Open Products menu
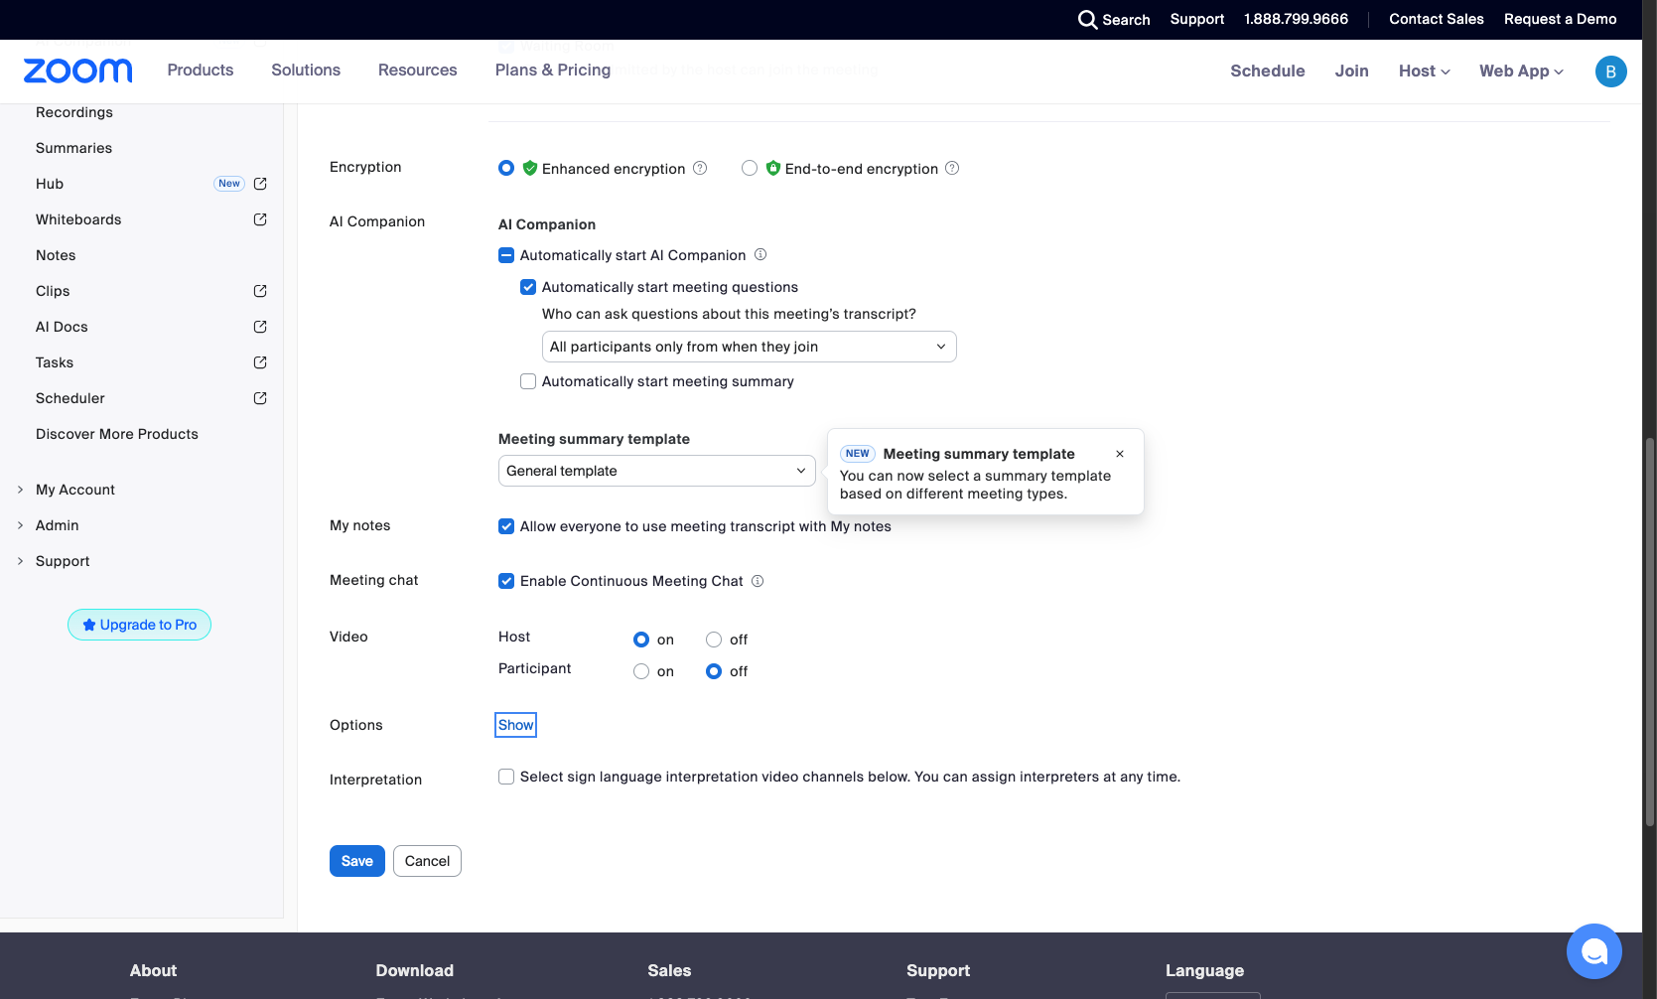Image resolution: width=1657 pixels, height=999 pixels. (x=201, y=71)
